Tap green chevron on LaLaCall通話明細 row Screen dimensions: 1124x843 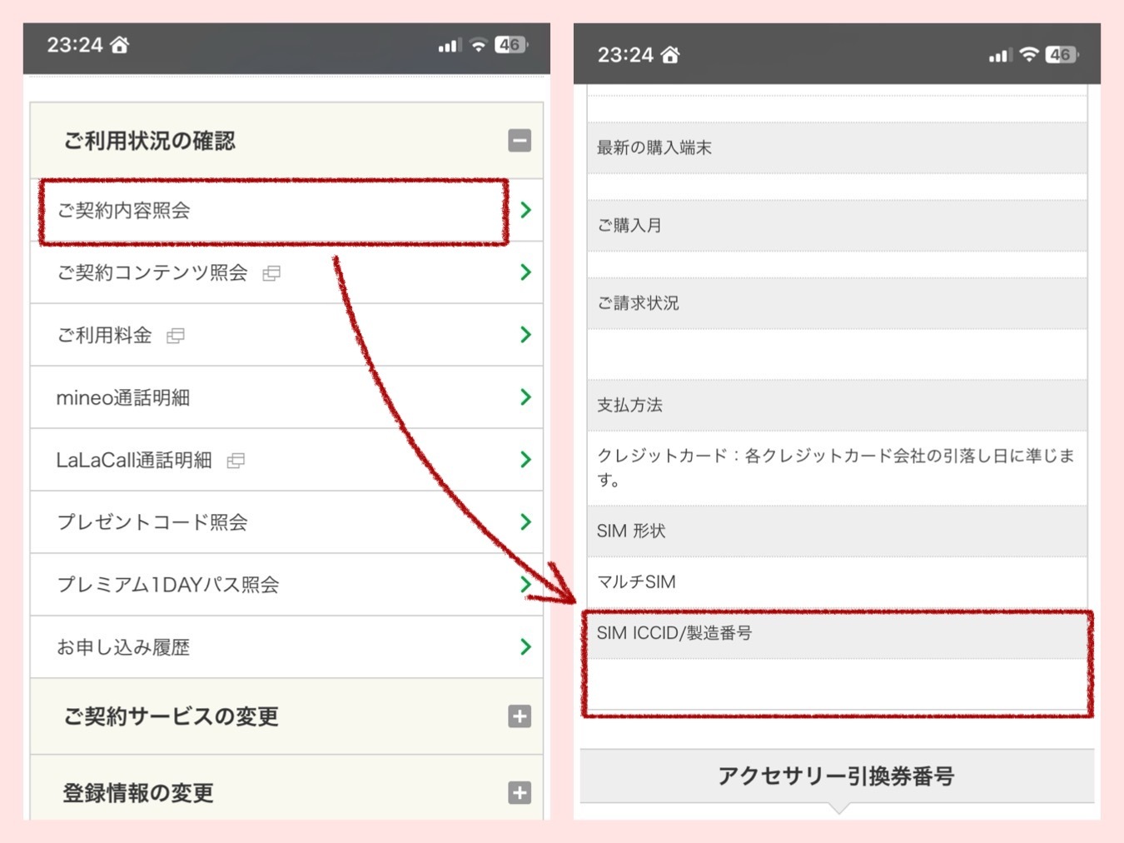525,460
